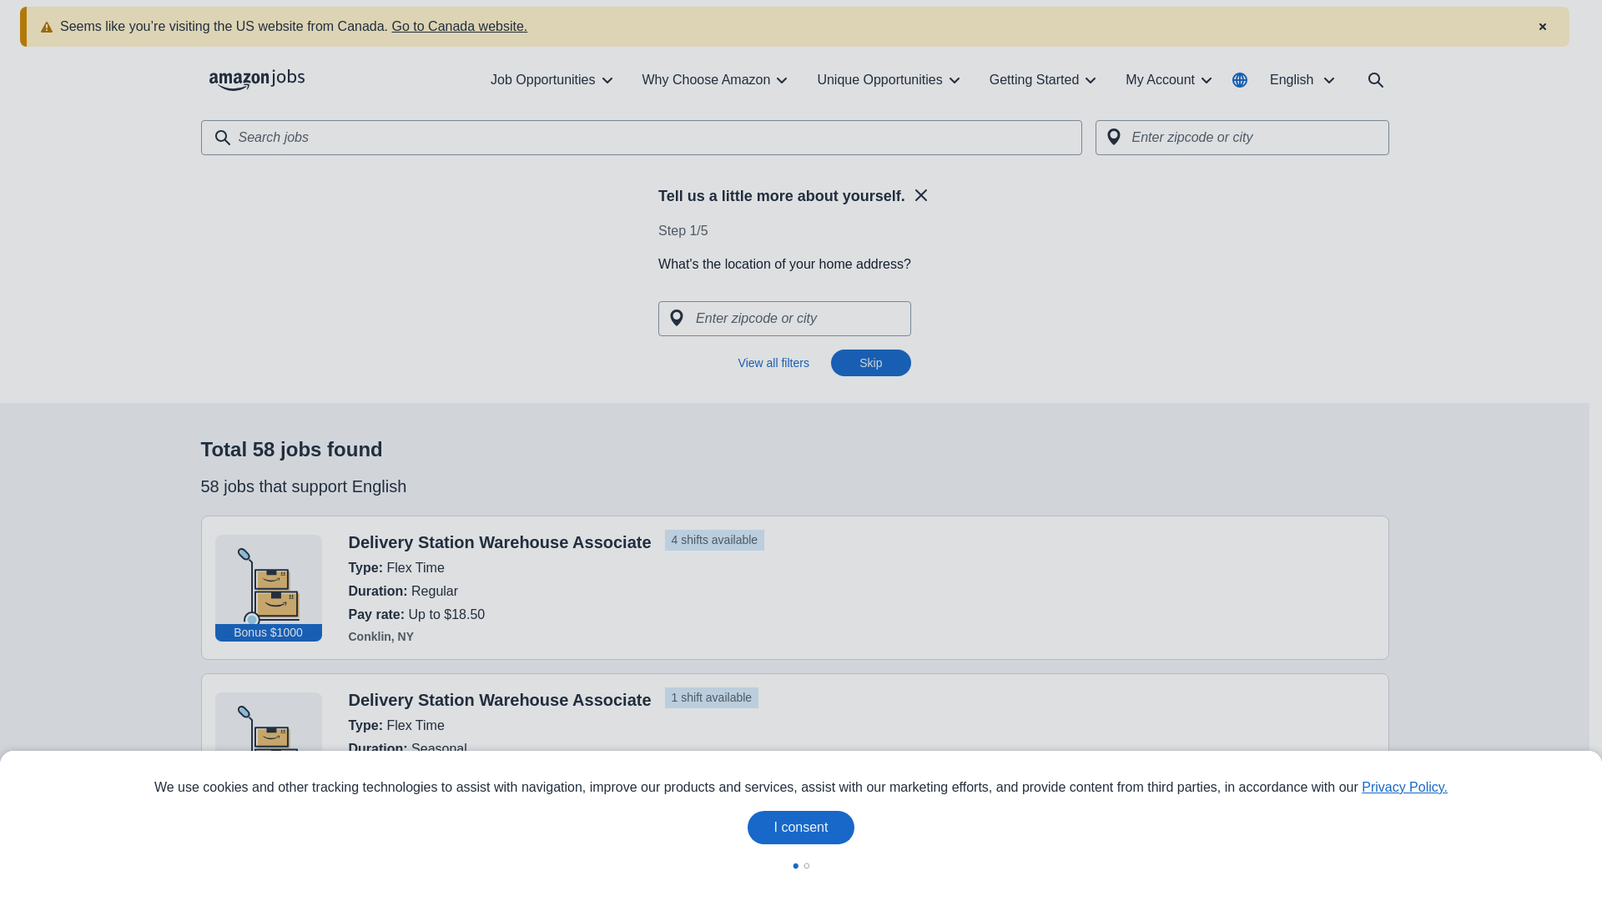1602x901 pixels.
Task: Click the Bonus $1000 label
Action: (269, 632)
